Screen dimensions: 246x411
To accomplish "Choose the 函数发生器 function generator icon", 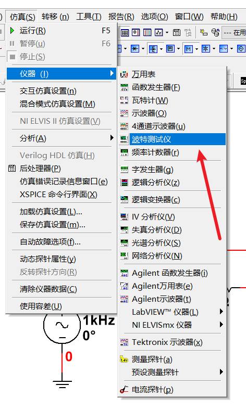I will (124, 87).
